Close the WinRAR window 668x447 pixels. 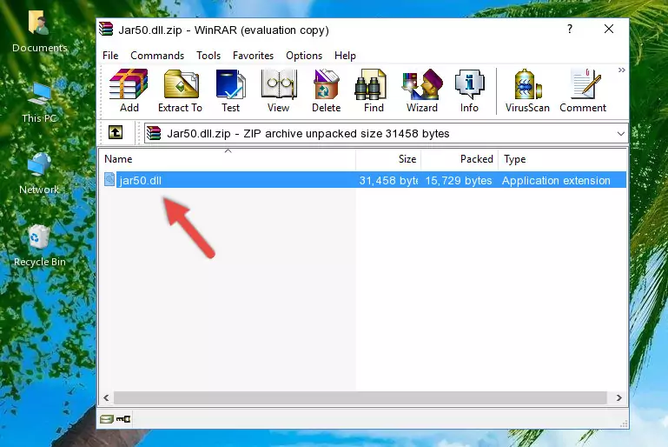(609, 29)
